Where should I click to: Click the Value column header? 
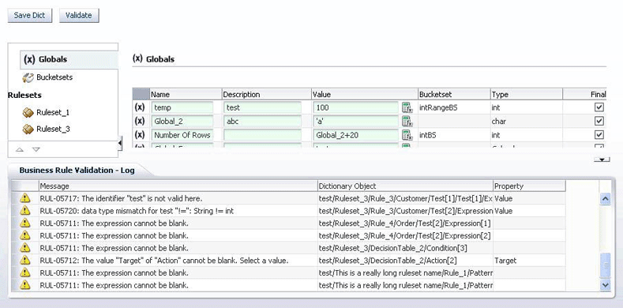coord(364,94)
